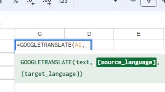Open the 123 number formats menu
This screenshot has width=165, height=92.
tap(63, 2)
